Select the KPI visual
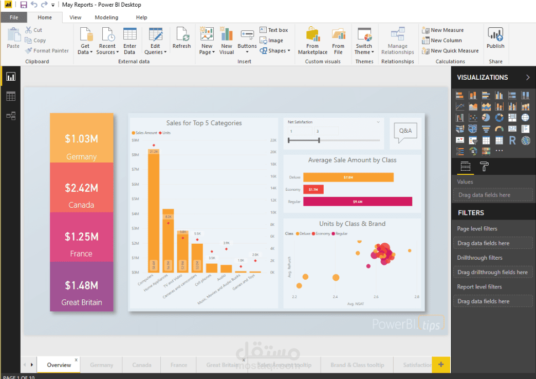Screen dimensions: 536x379 pyautogui.click(x=460, y=140)
